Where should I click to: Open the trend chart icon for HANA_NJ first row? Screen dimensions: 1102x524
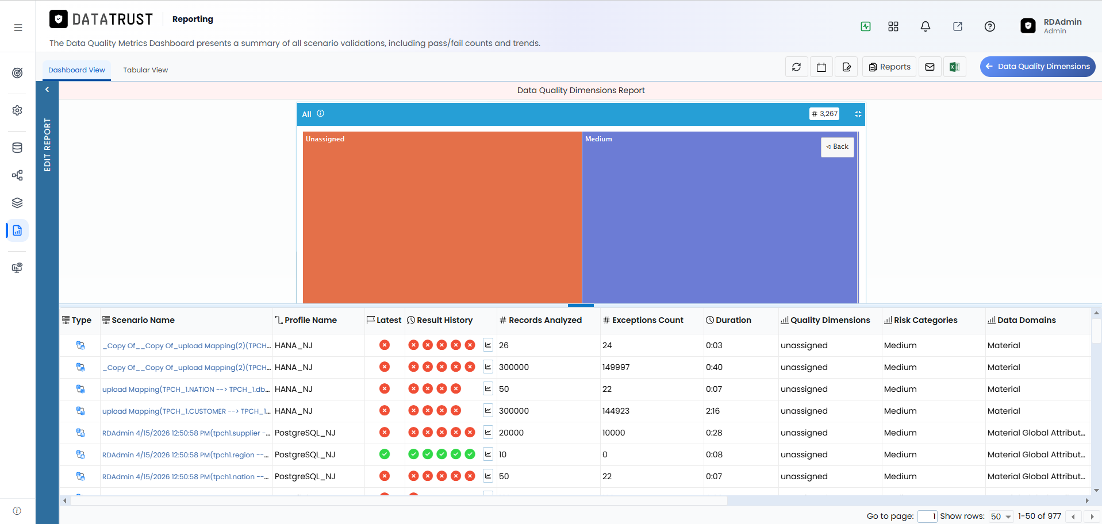(x=488, y=345)
